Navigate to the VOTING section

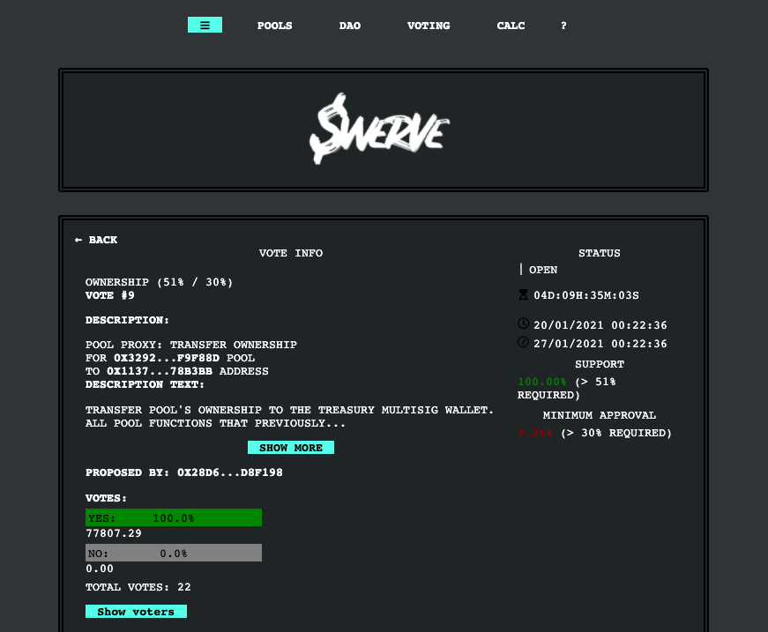click(x=428, y=26)
